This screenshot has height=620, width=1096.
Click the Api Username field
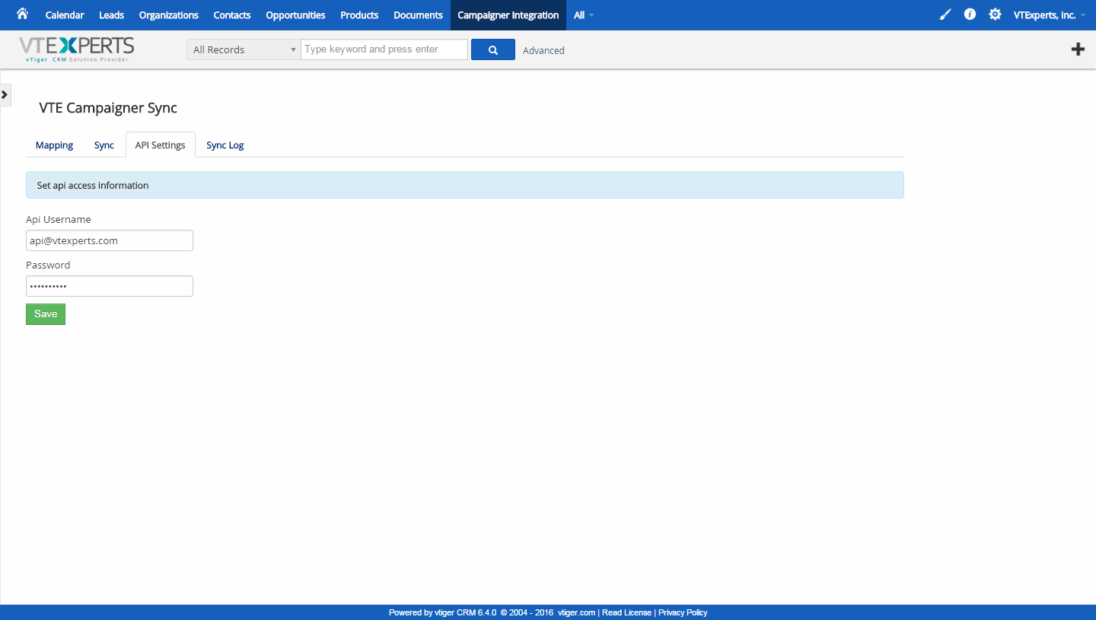110,240
